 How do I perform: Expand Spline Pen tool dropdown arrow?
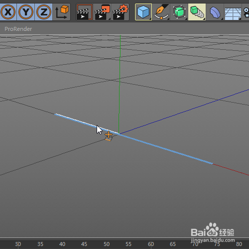[x=168, y=19]
